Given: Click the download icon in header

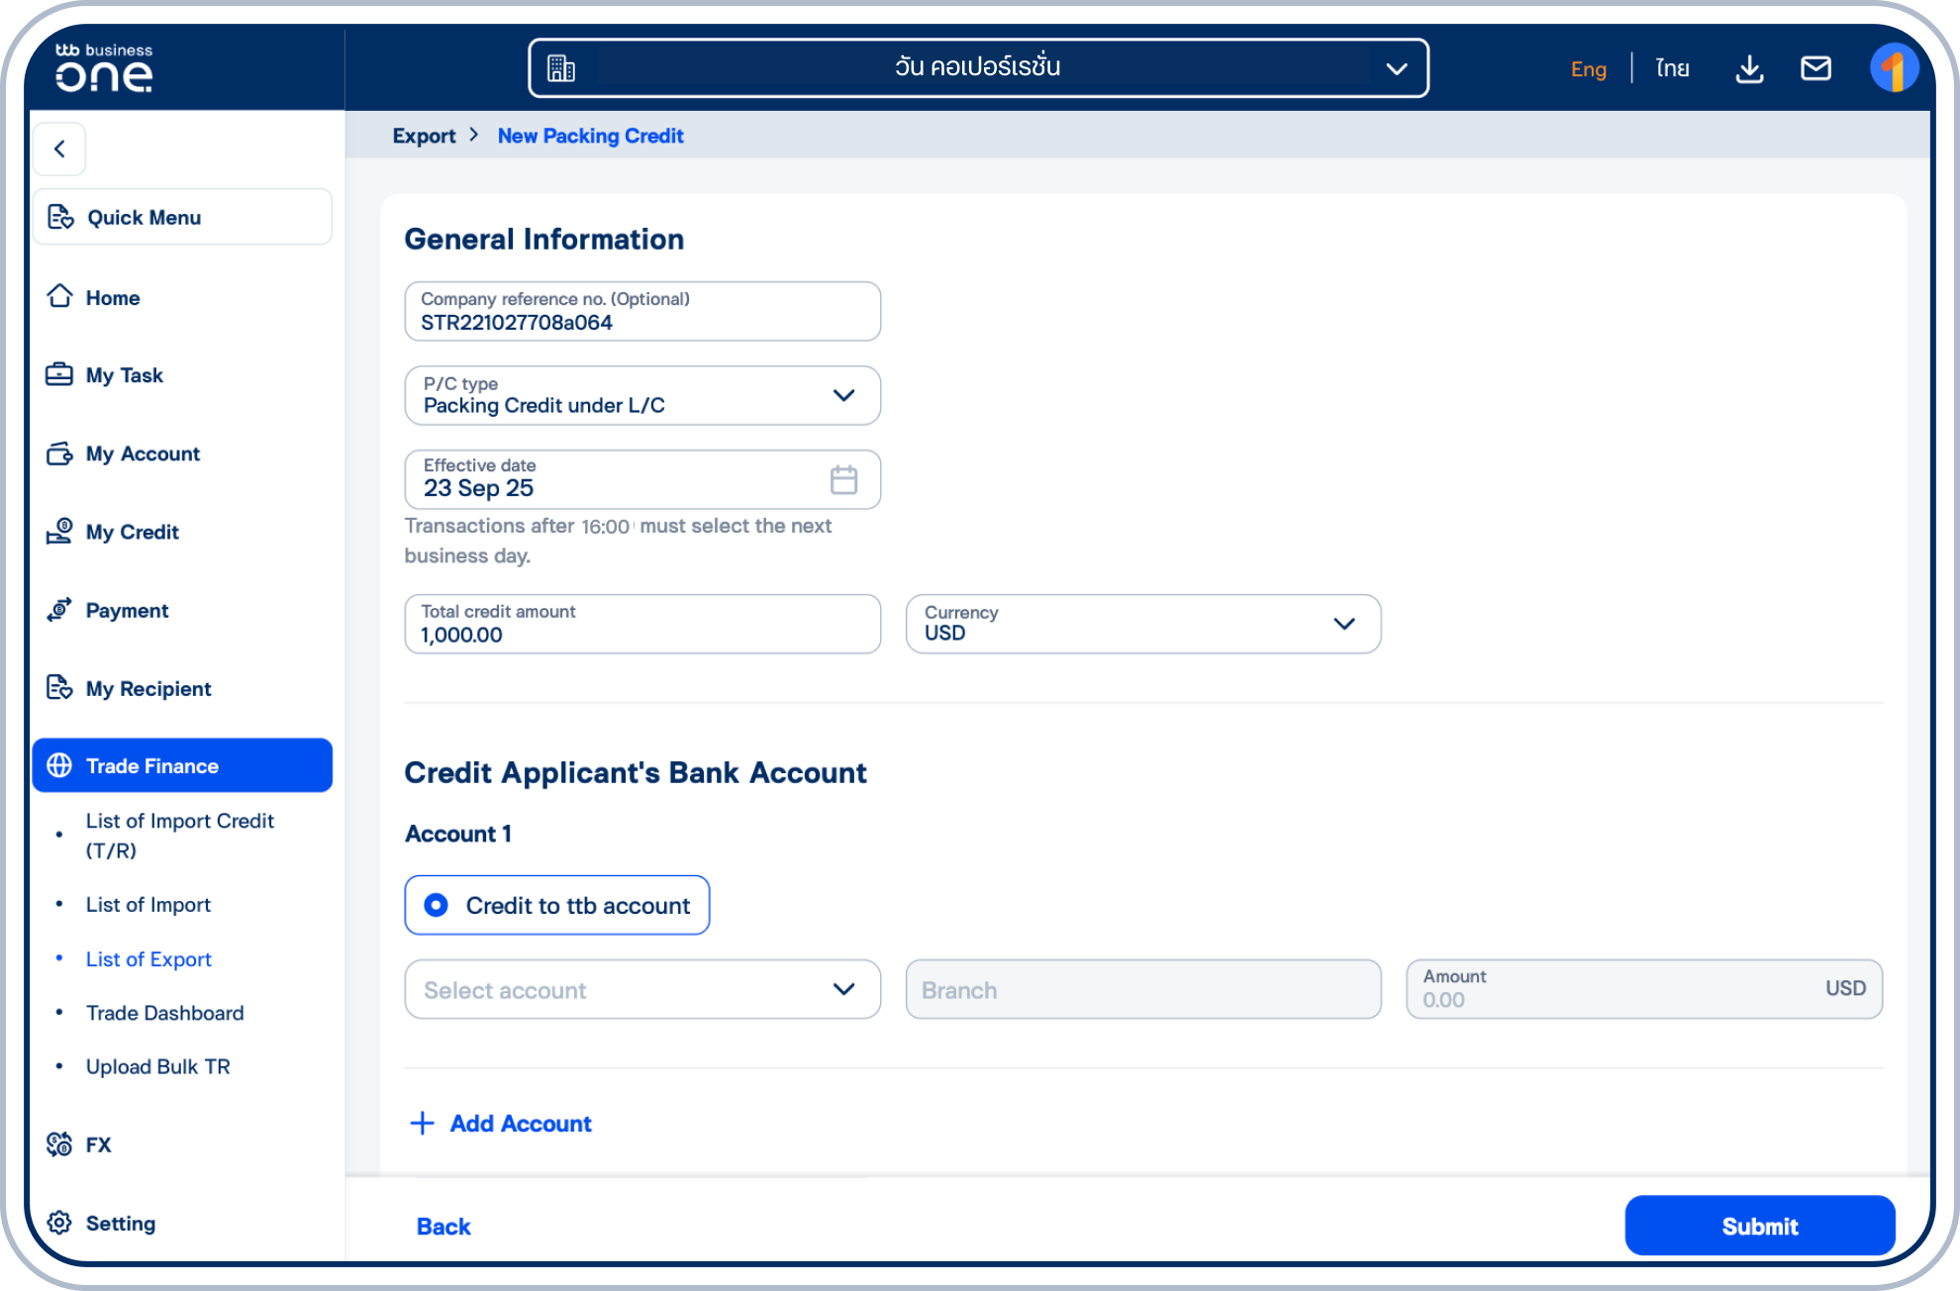Looking at the screenshot, I should pyautogui.click(x=1749, y=68).
